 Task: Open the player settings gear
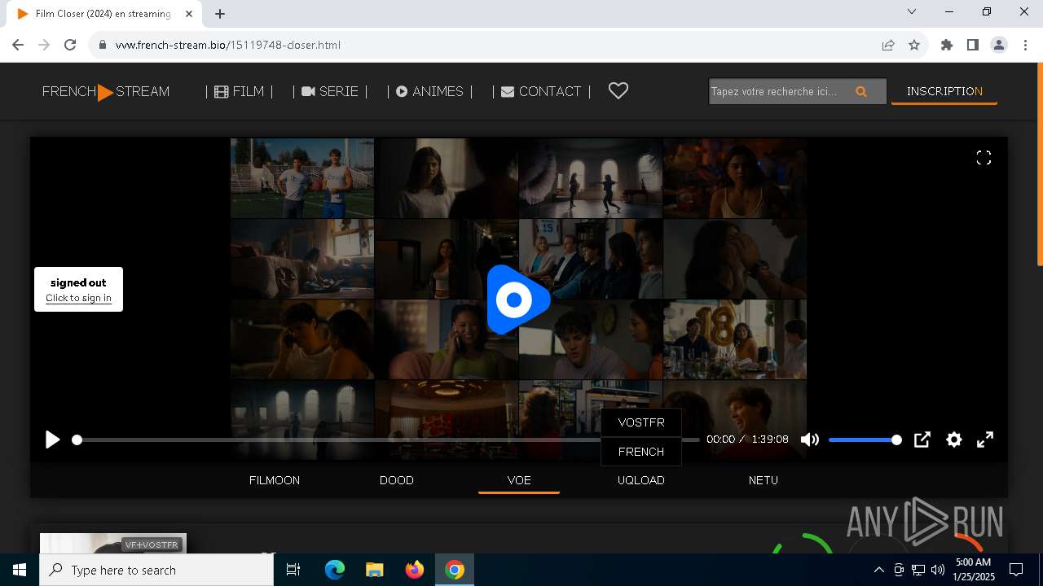click(x=954, y=439)
